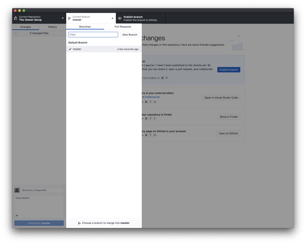Click the Default Branch heading
The height and width of the screenshot is (244, 306).
click(78, 43)
